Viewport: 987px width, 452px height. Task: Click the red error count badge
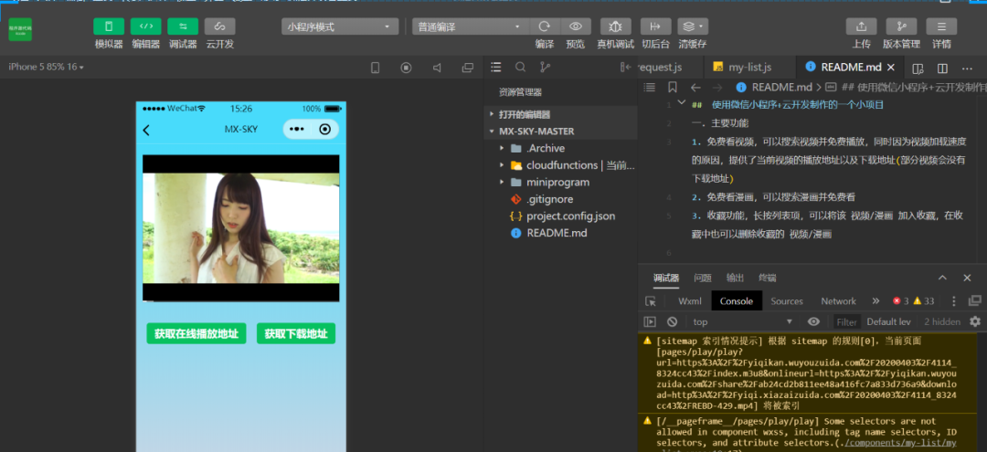(901, 301)
